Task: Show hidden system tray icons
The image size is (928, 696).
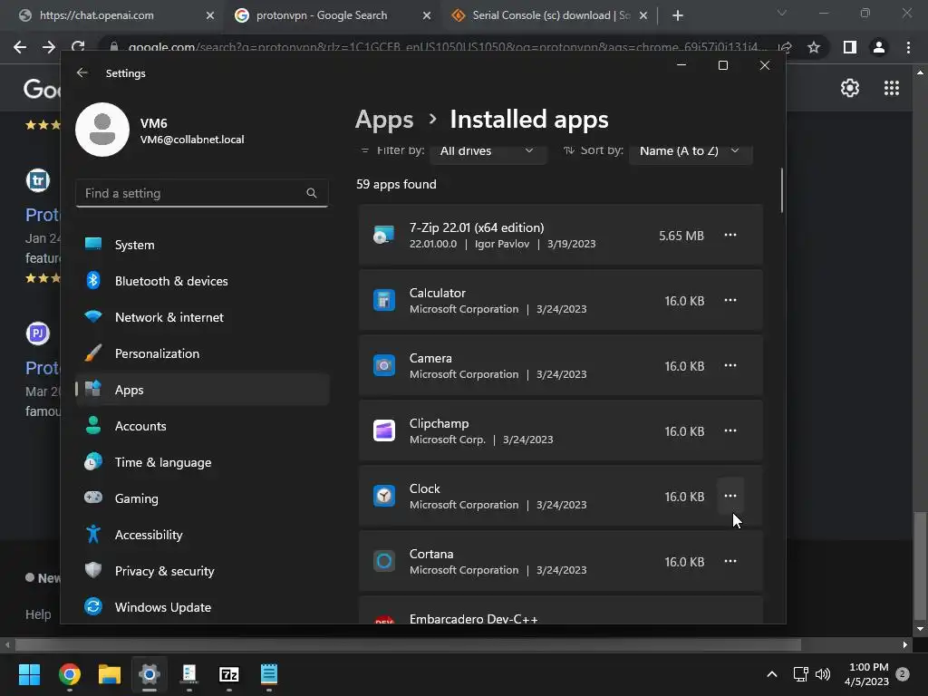Action: coord(772,674)
